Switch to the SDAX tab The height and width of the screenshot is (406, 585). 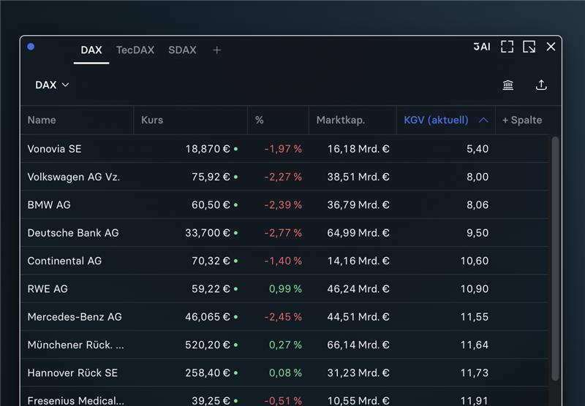tap(182, 50)
